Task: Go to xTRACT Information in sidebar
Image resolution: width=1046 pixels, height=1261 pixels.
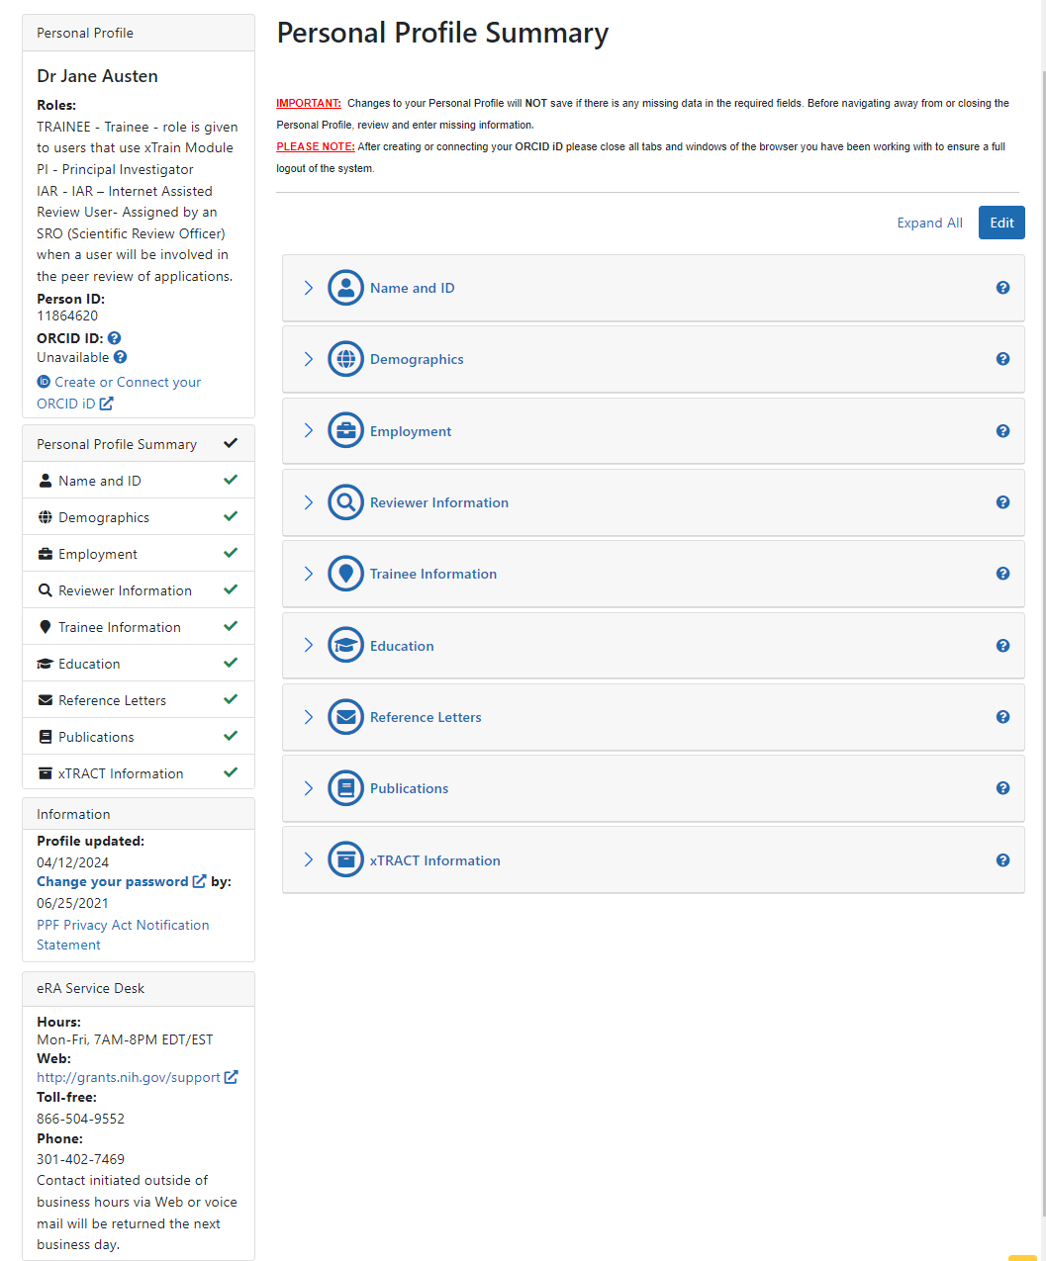Action: click(121, 773)
